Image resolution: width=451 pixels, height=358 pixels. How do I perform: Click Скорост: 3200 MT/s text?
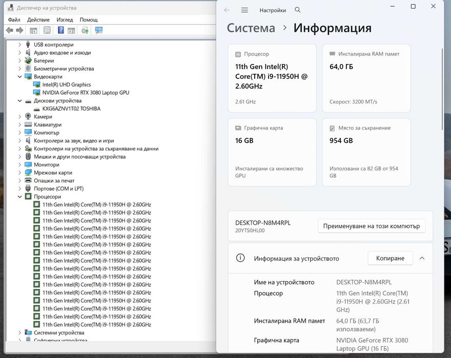pyautogui.click(x=353, y=101)
